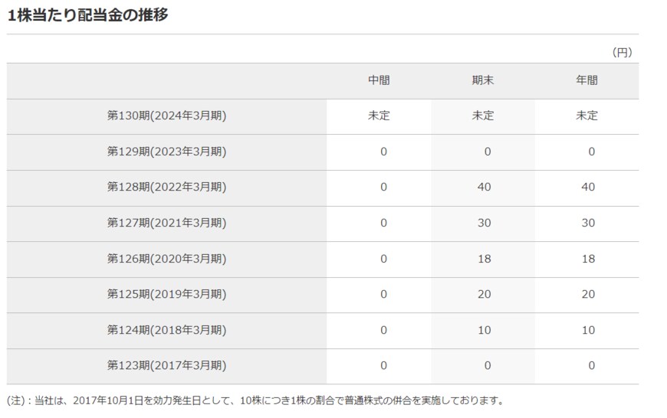Image resolution: width=667 pixels, height=418 pixels.
Task: Select the 第126期(2020年3月期) row label
Action: [x=166, y=259]
